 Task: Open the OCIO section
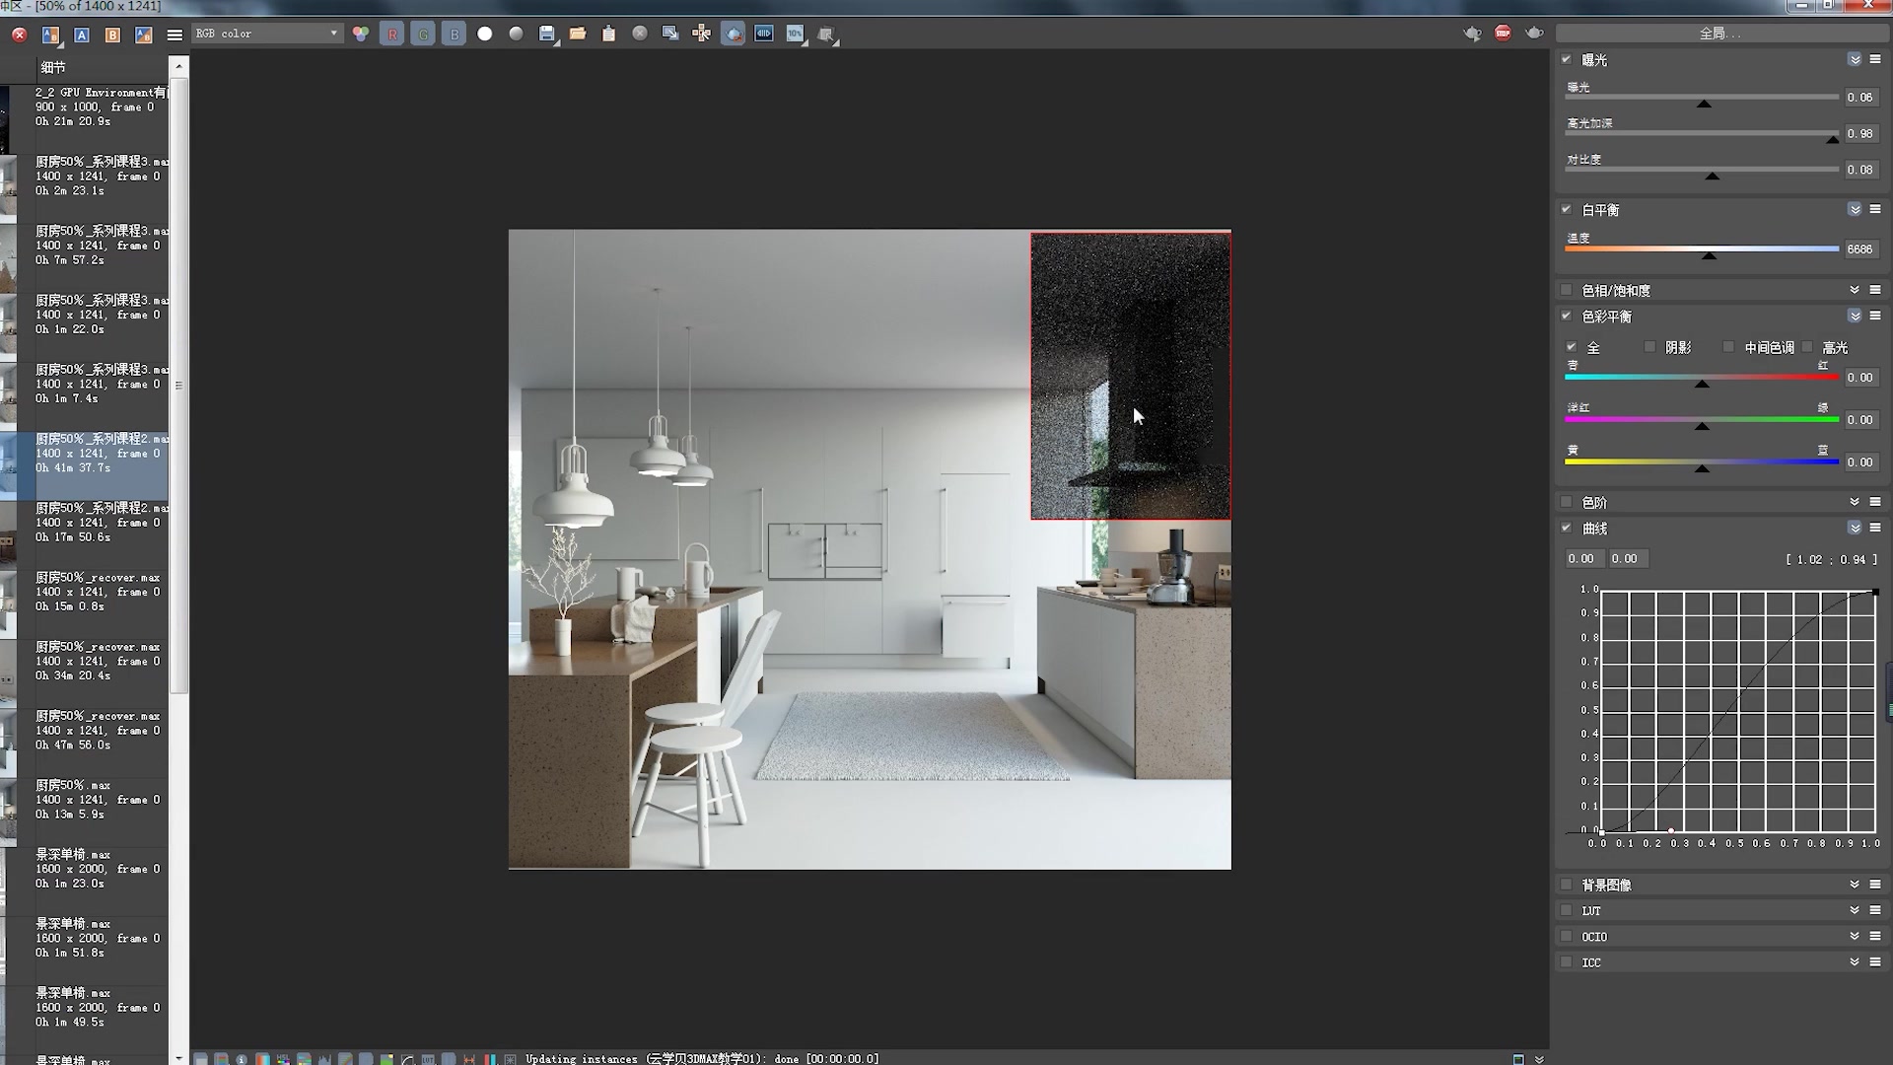pos(1855,935)
